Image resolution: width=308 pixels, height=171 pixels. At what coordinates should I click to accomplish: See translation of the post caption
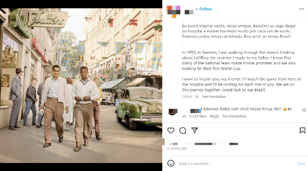point(214,96)
